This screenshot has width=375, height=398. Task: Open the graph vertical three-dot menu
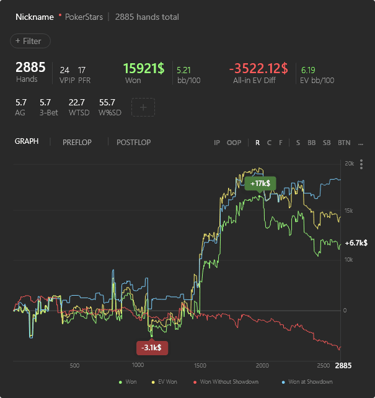[x=361, y=164]
